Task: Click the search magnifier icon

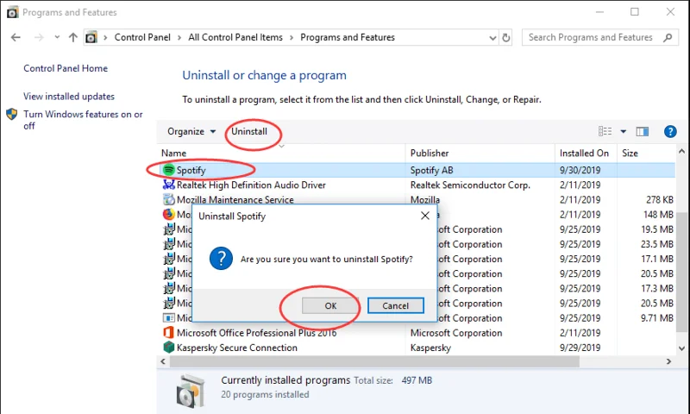Action: [x=668, y=37]
